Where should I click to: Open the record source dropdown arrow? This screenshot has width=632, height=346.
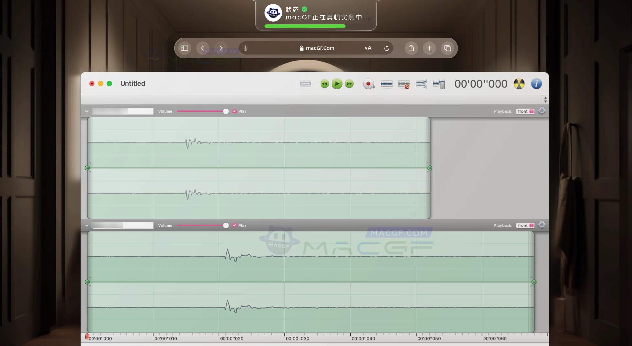(x=374, y=87)
